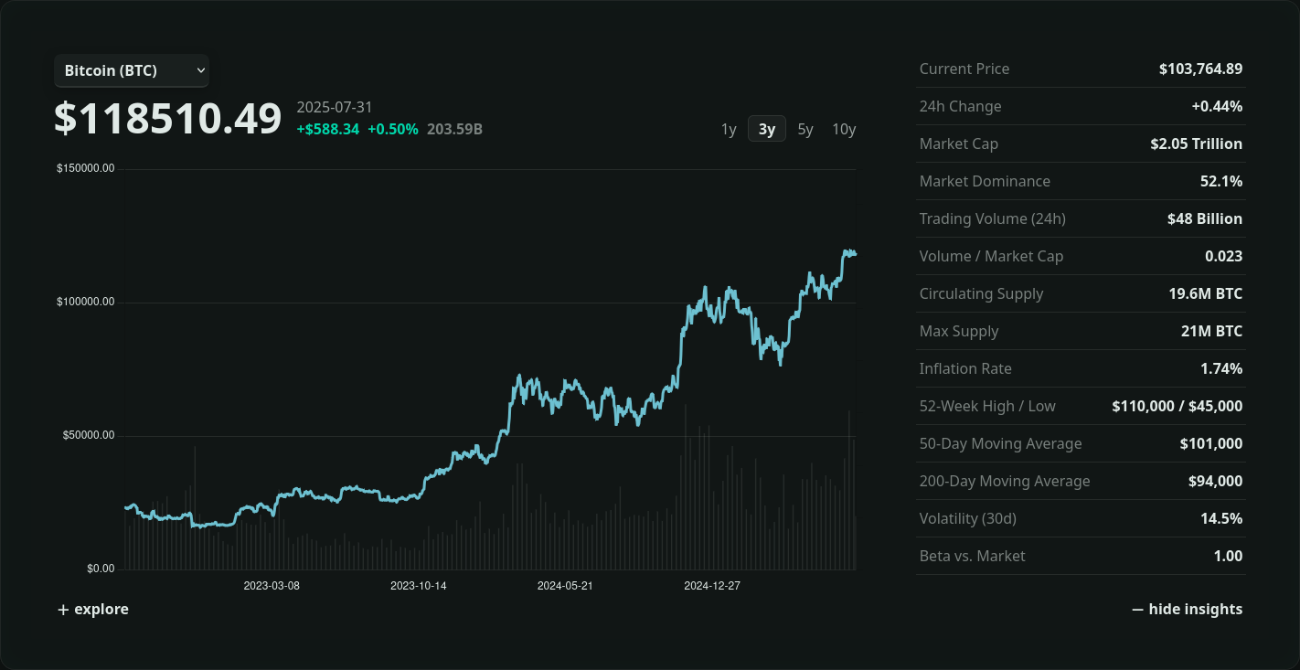1300x670 pixels.
Task: Click the Volatility (30d) row
Action: (1081, 518)
